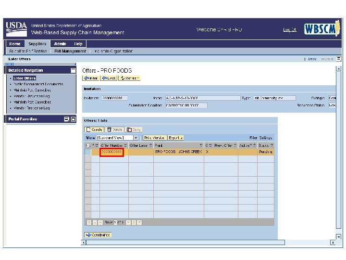The height and width of the screenshot is (260, 346).
Task: Jump to last row in table pager
Action: tap(139, 222)
